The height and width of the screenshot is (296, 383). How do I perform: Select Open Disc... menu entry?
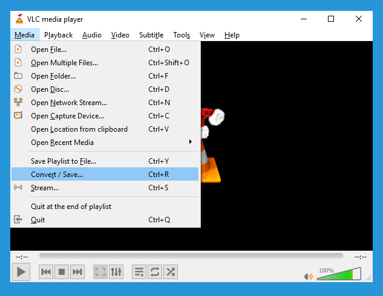[105, 89]
